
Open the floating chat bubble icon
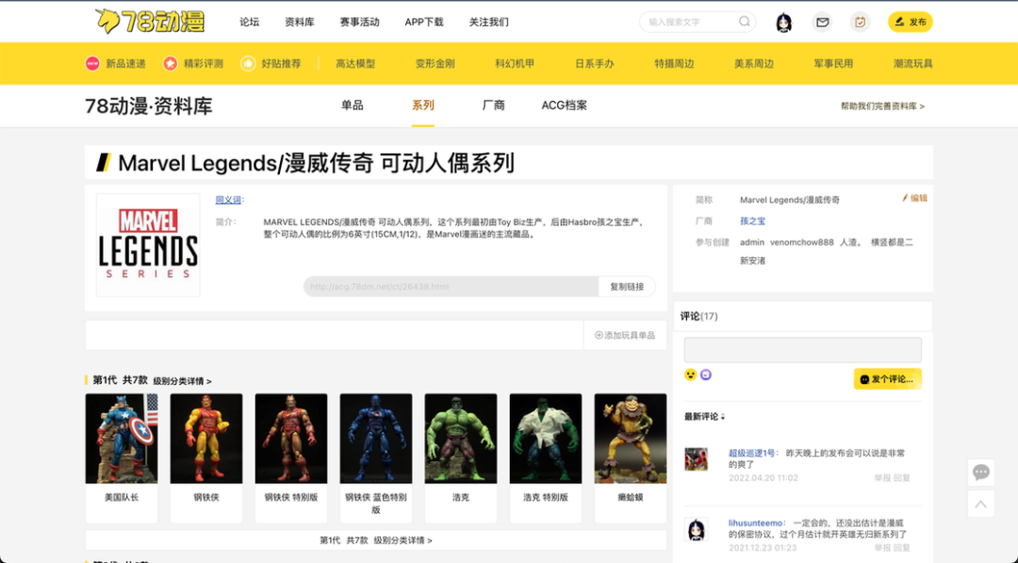[x=981, y=472]
